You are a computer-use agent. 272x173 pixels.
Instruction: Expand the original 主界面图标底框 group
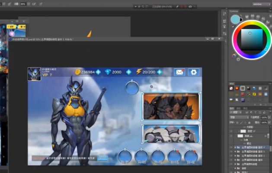235,164
